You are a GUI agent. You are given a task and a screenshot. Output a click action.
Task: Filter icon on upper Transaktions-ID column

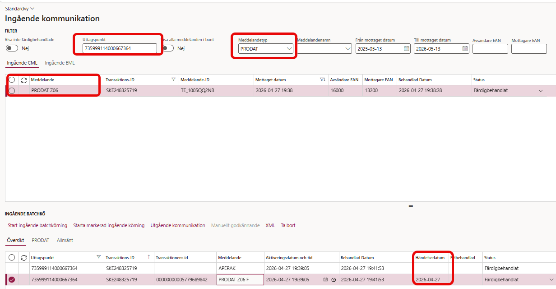173,79
